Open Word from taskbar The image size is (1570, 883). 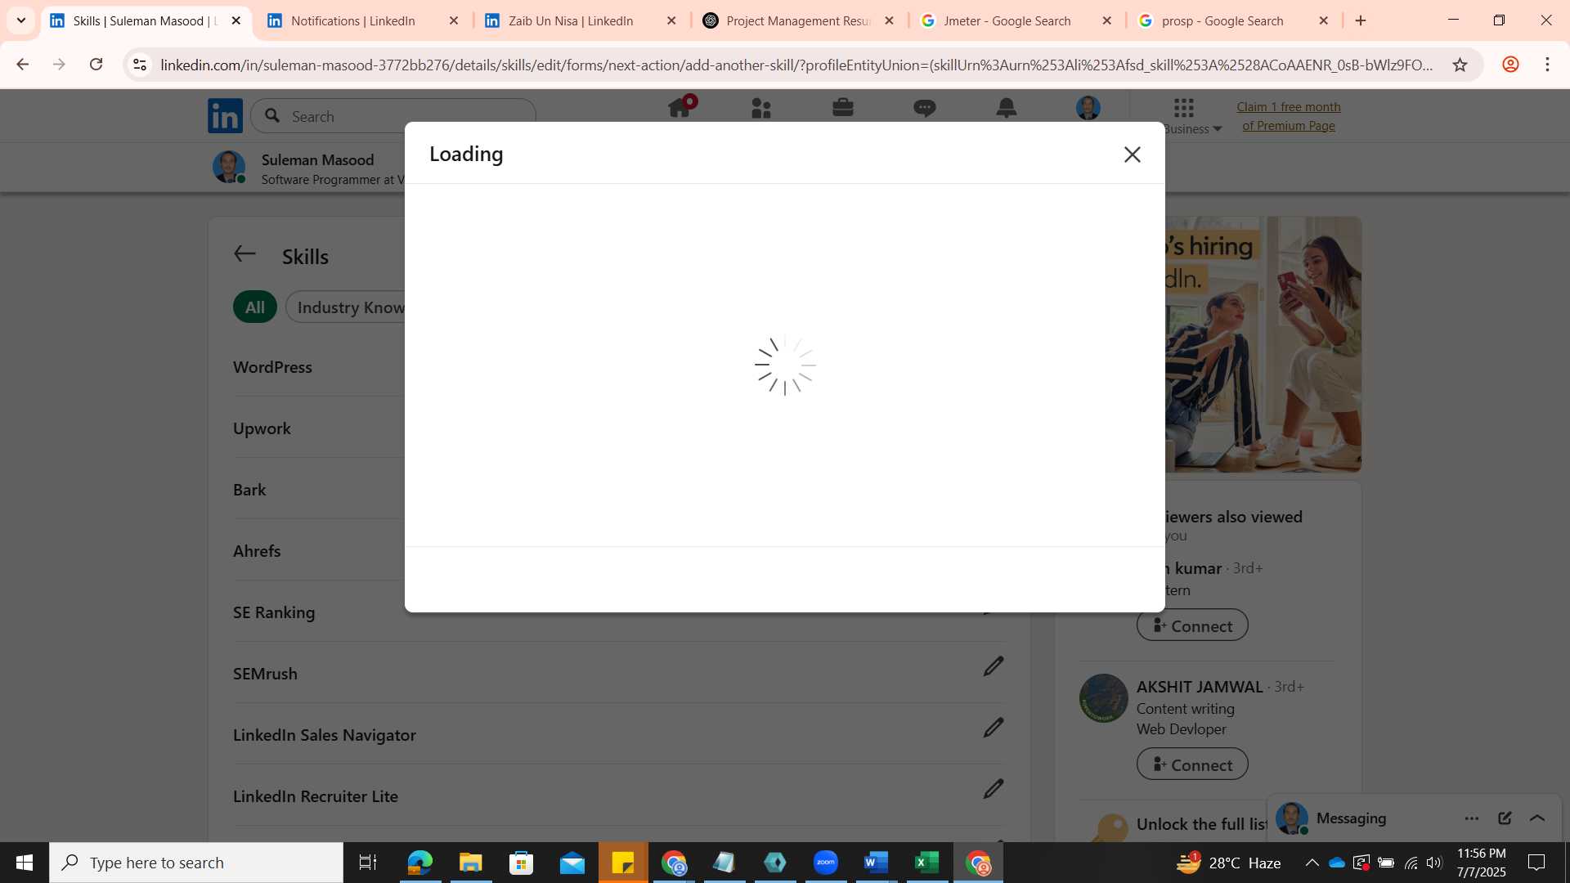[x=877, y=863]
